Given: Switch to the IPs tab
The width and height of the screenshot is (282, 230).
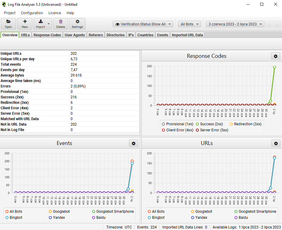Looking at the screenshot, I should click(131, 35).
